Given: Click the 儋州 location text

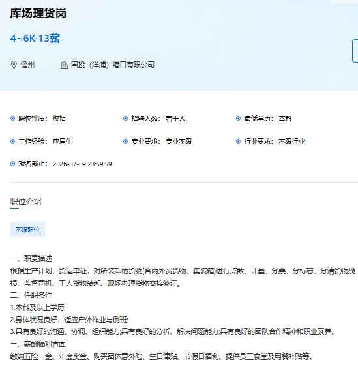Looking at the screenshot, I should pyautogui.click(x=27, y=65).
